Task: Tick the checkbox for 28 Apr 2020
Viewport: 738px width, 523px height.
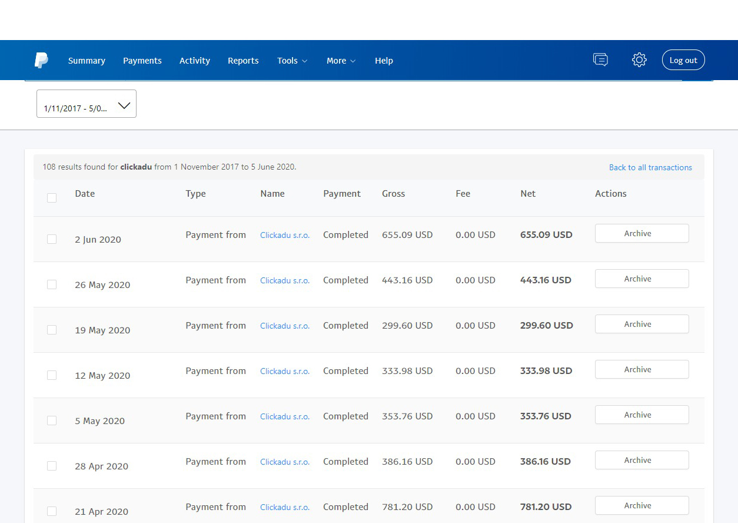Action: click(x=52, y=466)
